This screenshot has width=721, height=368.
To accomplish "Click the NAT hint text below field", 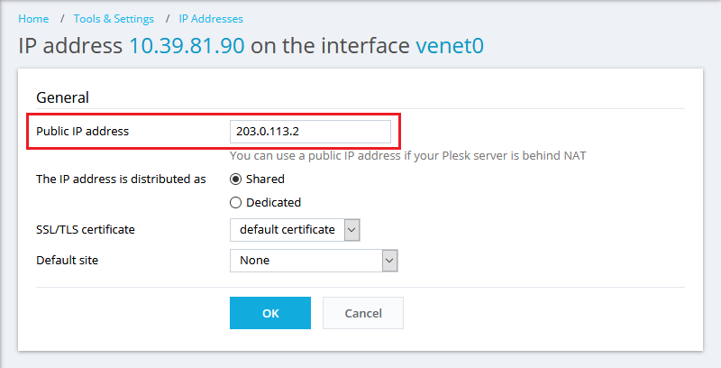I will [x=408, y=156].
